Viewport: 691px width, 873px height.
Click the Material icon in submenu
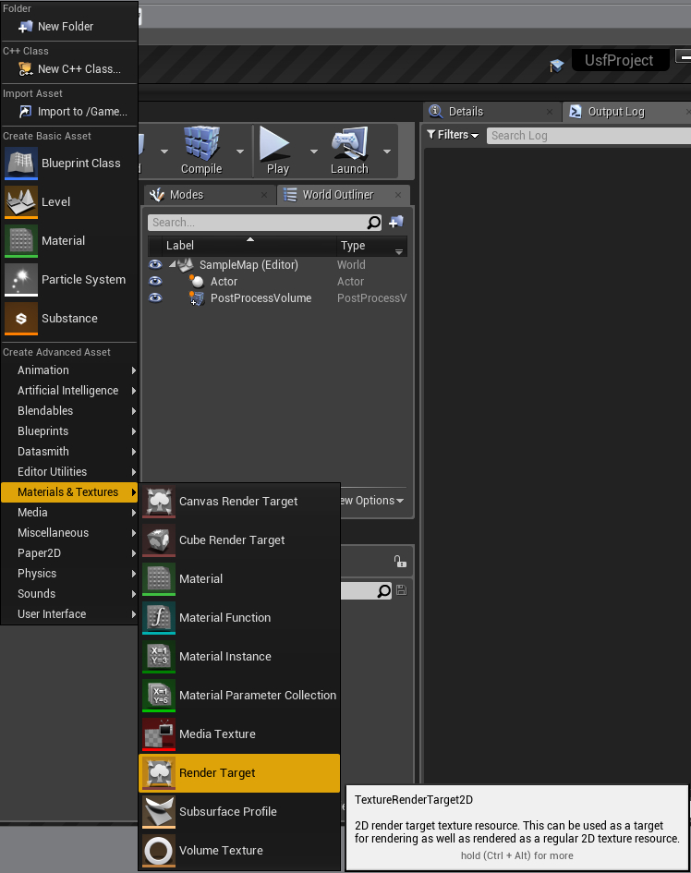159,579
